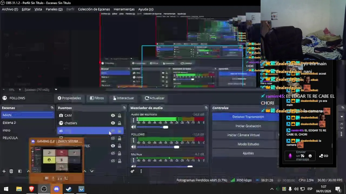
Task: Click the Interactuar button
Action: click(x=123, y=98)
